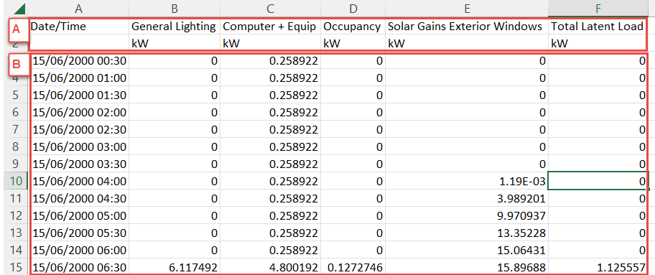Image resolution: width=655 pixels, height=275 pixels.
Task: Select column E header
Action: [x=467, y=9]
